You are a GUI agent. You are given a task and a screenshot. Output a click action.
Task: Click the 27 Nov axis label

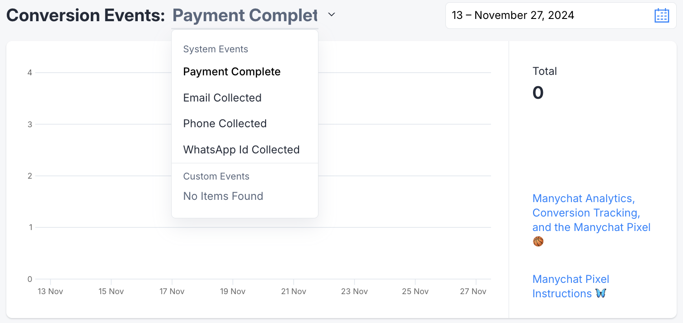pos(473,291)
